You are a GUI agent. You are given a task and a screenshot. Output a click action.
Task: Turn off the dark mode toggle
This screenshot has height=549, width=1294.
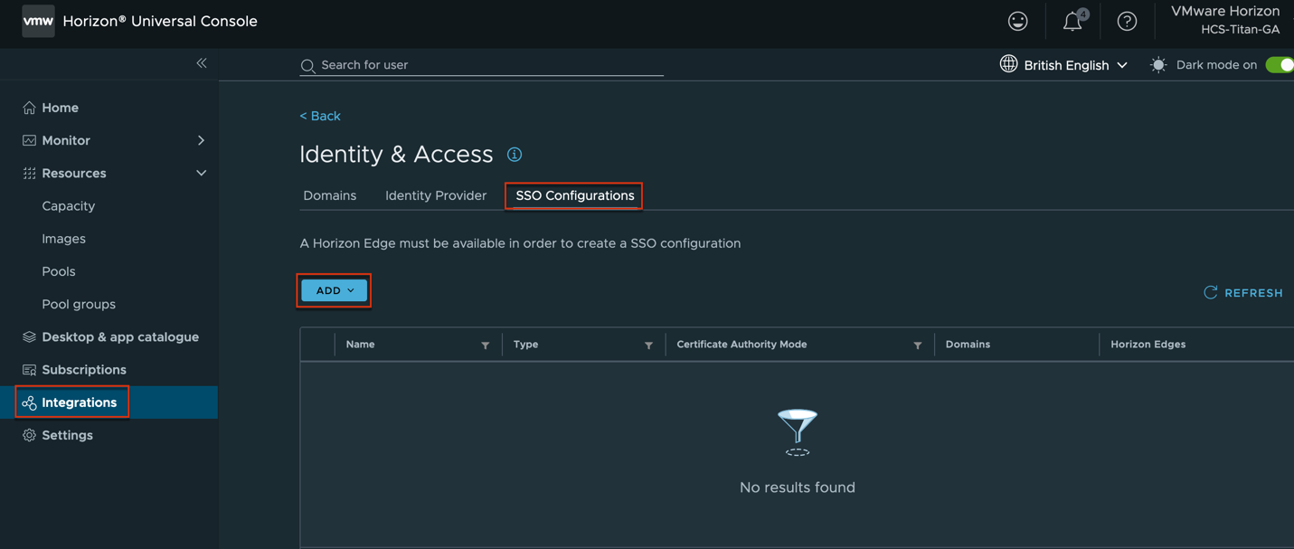pyautogui.click(x=1280, y=65)
